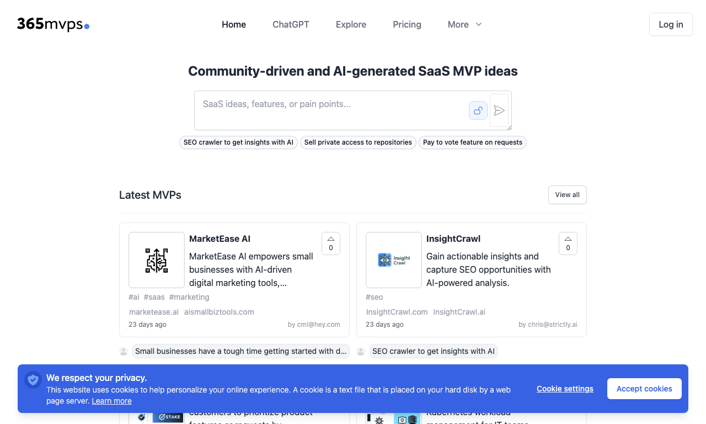Click aismallbiztools.com domain text

coord(219,312)
